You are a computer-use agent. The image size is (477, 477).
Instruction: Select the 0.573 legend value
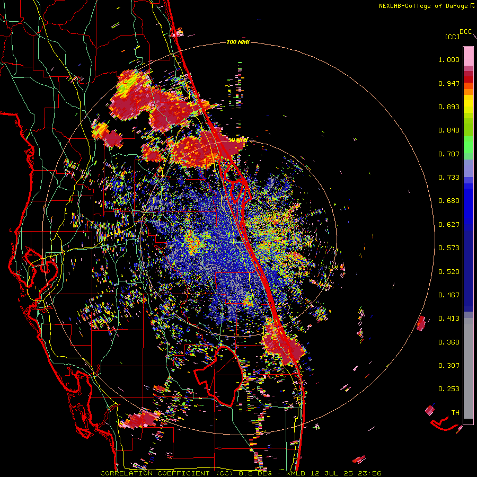pos(449,248)
